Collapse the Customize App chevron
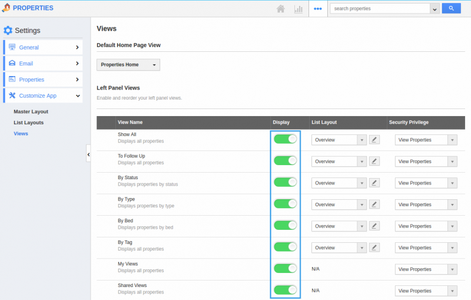This screenshot has width=471, height=300. click(x=78, y=96)
